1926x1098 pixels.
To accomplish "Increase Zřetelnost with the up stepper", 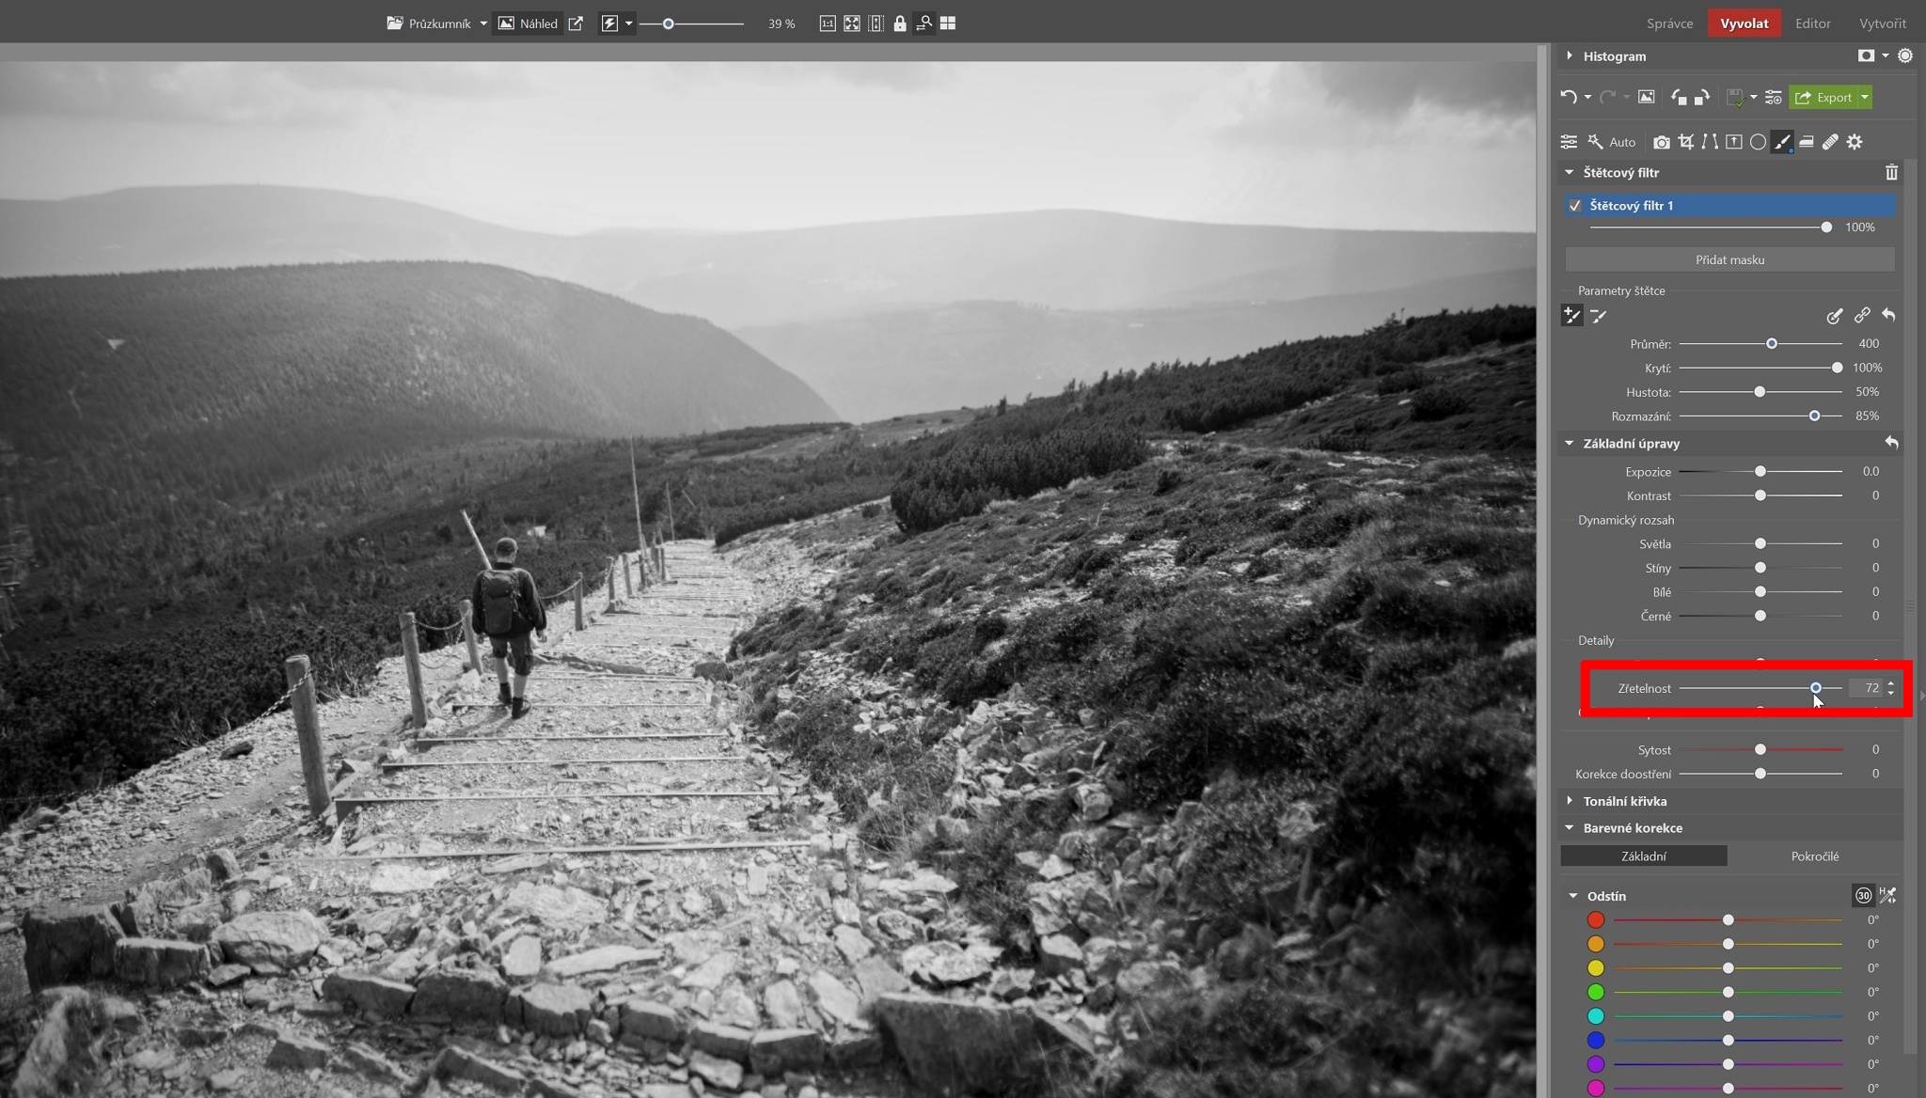I will click(1890, 684).
